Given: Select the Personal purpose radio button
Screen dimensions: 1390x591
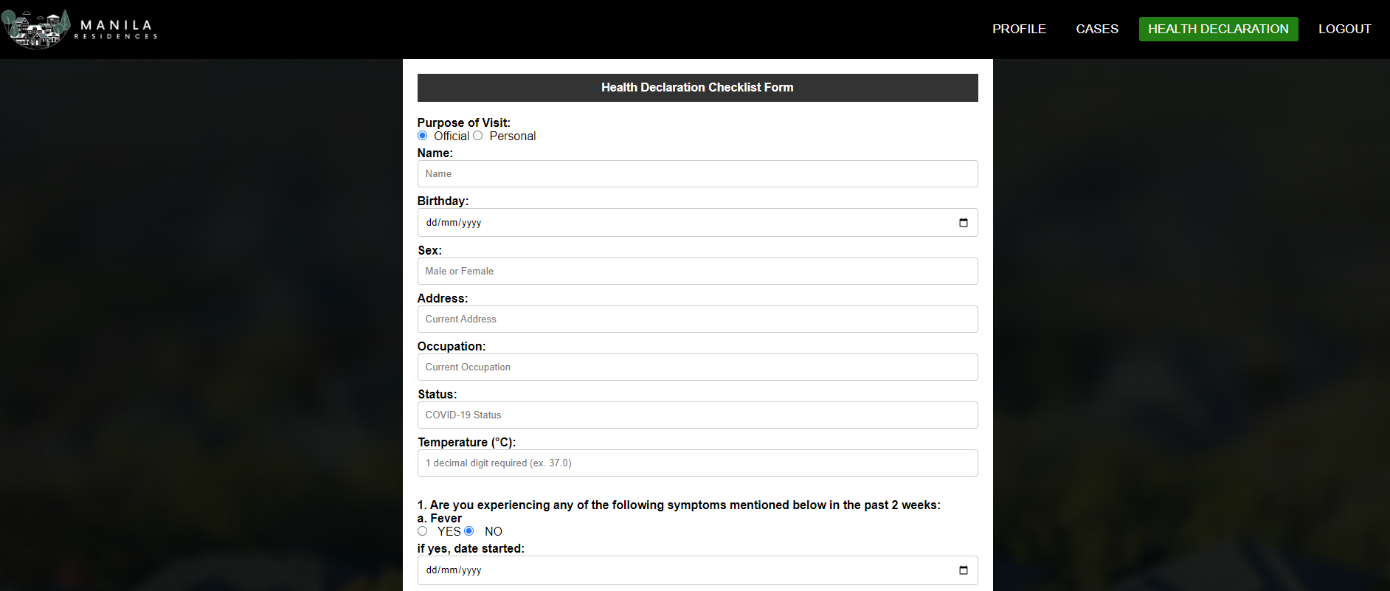Looking at the screenshot, I should (478, 136).
